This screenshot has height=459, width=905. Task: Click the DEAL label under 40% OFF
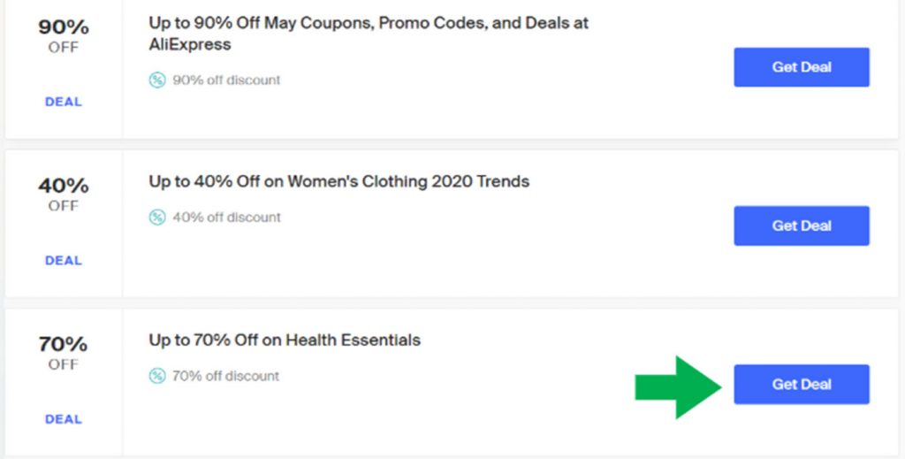(64, 260)
